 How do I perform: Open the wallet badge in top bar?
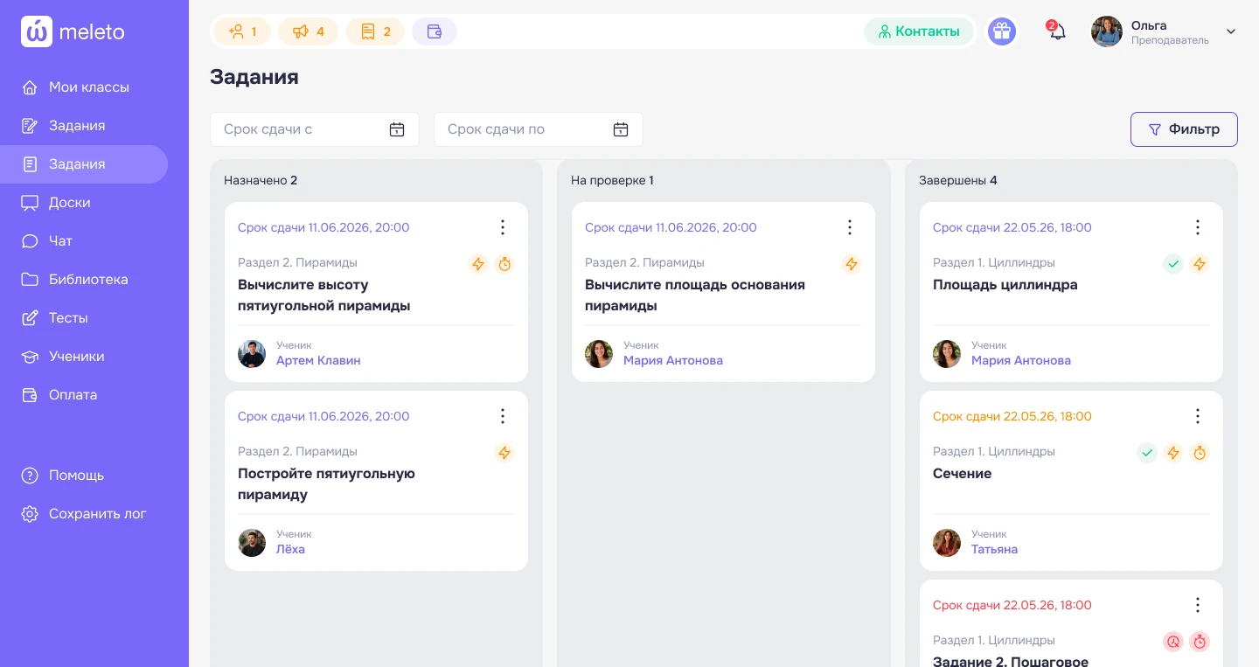pyautogui.click(x=435, y=31)
